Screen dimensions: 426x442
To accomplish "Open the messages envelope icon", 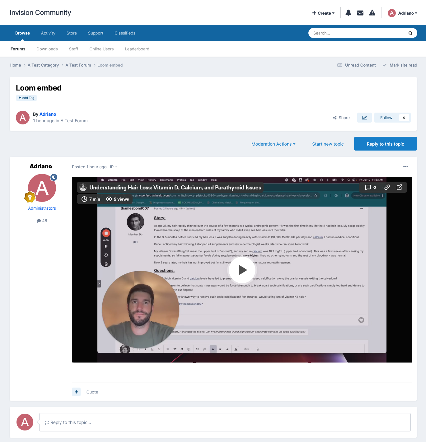I will (x=360, y=13).
